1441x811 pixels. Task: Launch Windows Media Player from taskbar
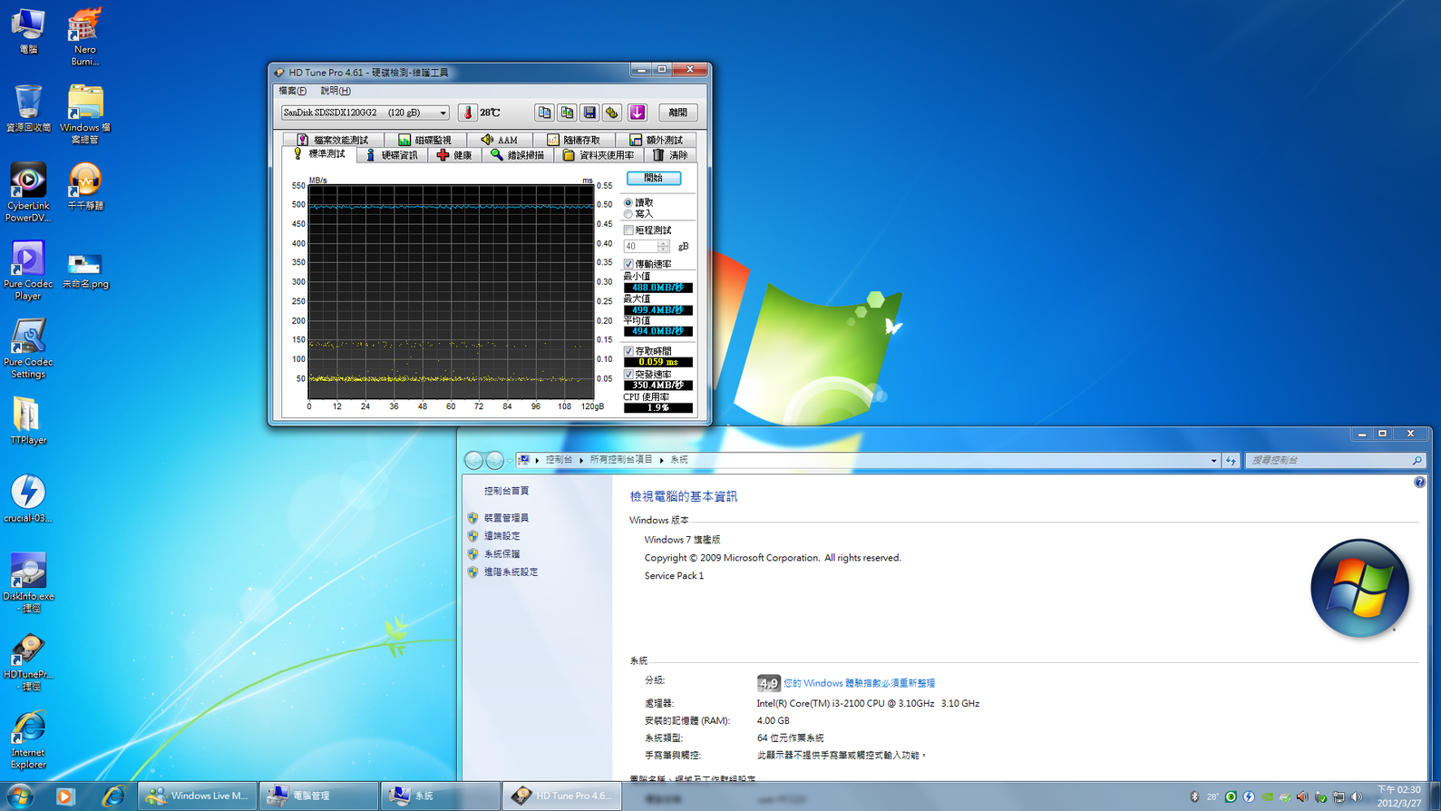tap(64, 796)
